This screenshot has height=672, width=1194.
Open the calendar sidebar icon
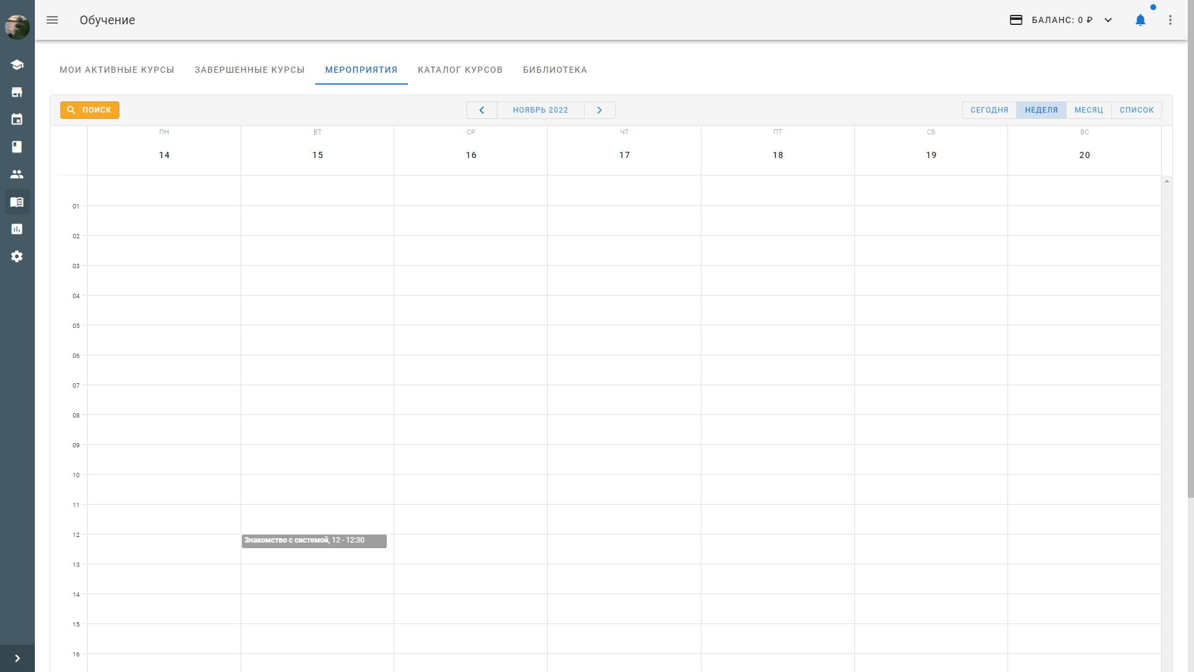click(17, 119)
